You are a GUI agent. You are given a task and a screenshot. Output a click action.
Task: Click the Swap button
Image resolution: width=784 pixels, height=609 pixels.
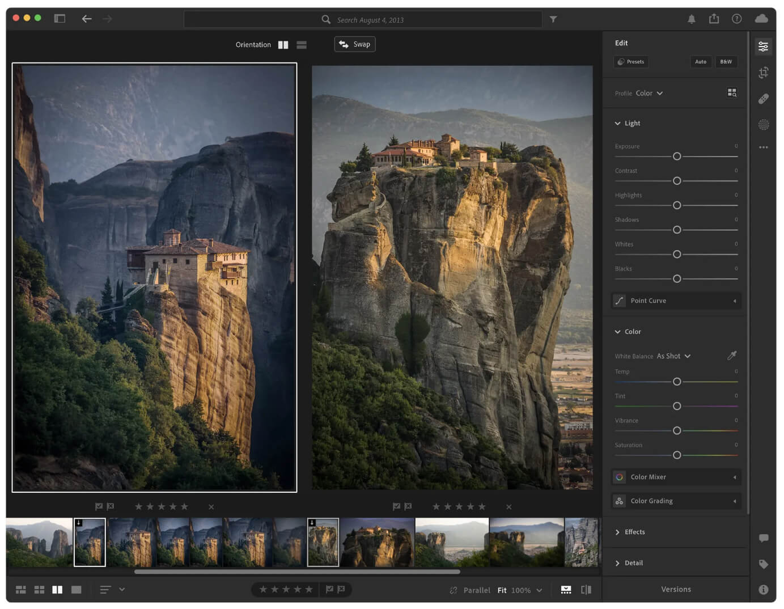(355, 44)
